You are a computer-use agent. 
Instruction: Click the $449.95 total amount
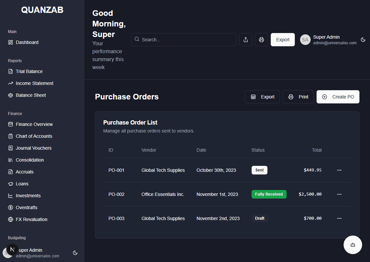pos(313,170)
